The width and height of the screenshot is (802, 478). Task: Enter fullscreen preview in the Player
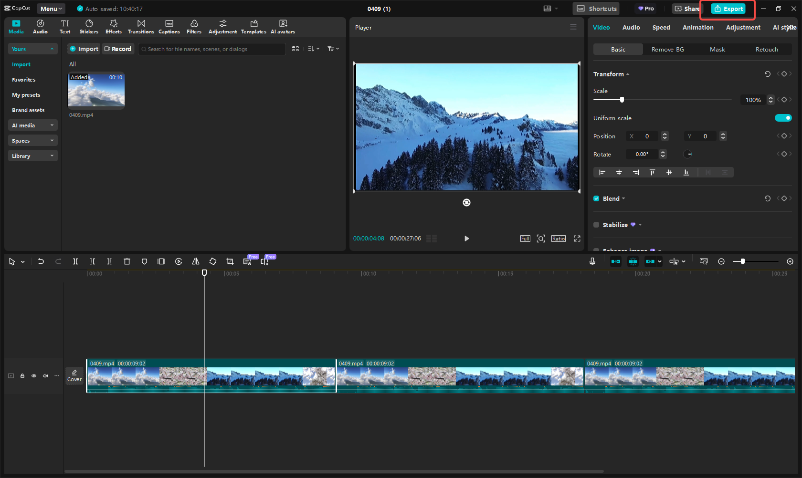click(x=577, y=239)
